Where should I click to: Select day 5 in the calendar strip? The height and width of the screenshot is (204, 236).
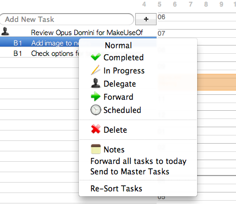coord(159,4)
